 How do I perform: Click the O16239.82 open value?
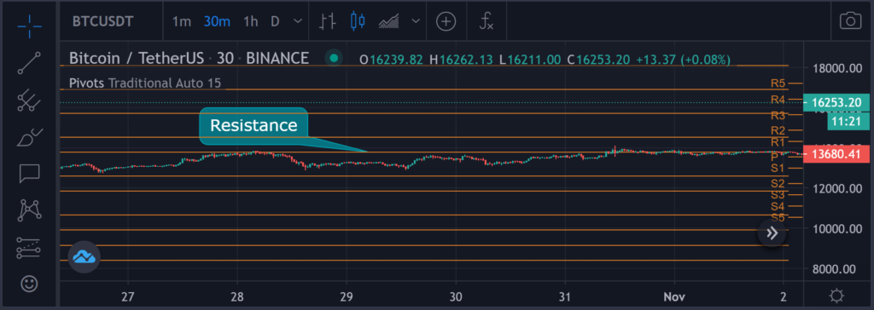tap(391, 59)
